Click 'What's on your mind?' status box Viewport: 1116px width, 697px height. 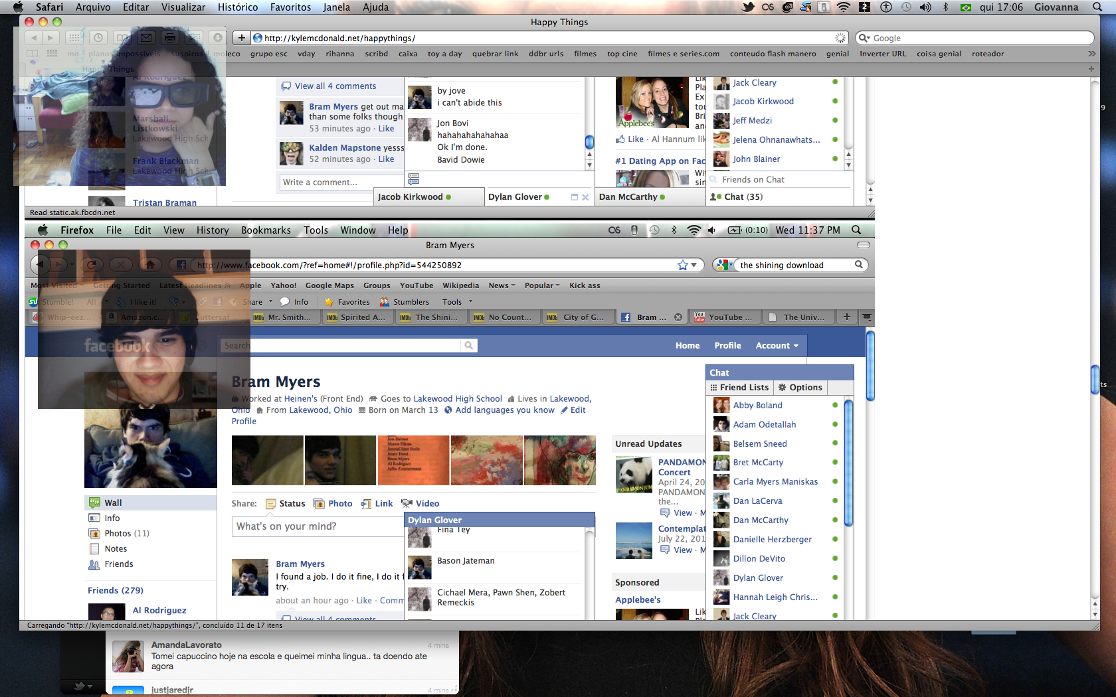[318, 526]
